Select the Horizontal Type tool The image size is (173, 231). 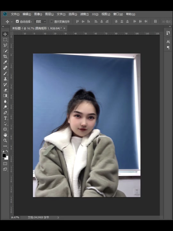5,118
